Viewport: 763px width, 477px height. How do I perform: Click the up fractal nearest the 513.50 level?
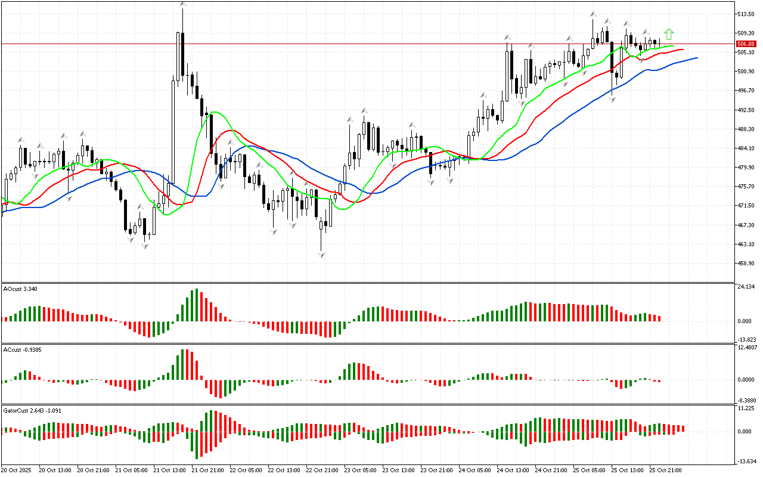[593, 13]
